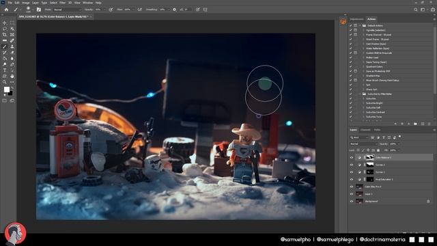Screen dimensions: 437x246
Task: Switch to the Adjustments tab
Action: [356, 19]
